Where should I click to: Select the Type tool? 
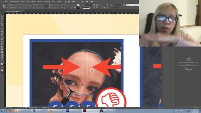tap(2, 26)
